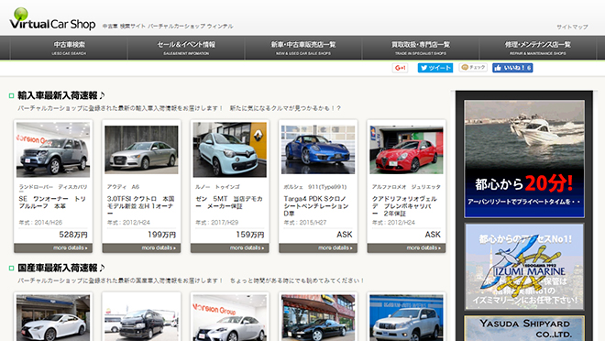Open the black van photo in 国産車
The height and width of the screenshot is (341, 605).
[141, 318]
